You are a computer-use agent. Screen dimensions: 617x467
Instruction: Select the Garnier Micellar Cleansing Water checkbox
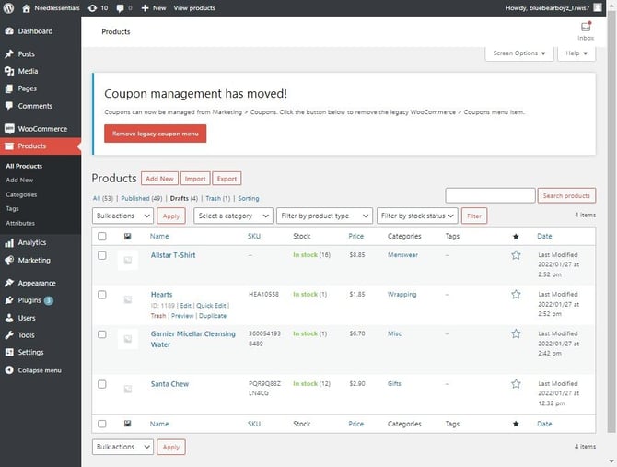pos(102,334)
